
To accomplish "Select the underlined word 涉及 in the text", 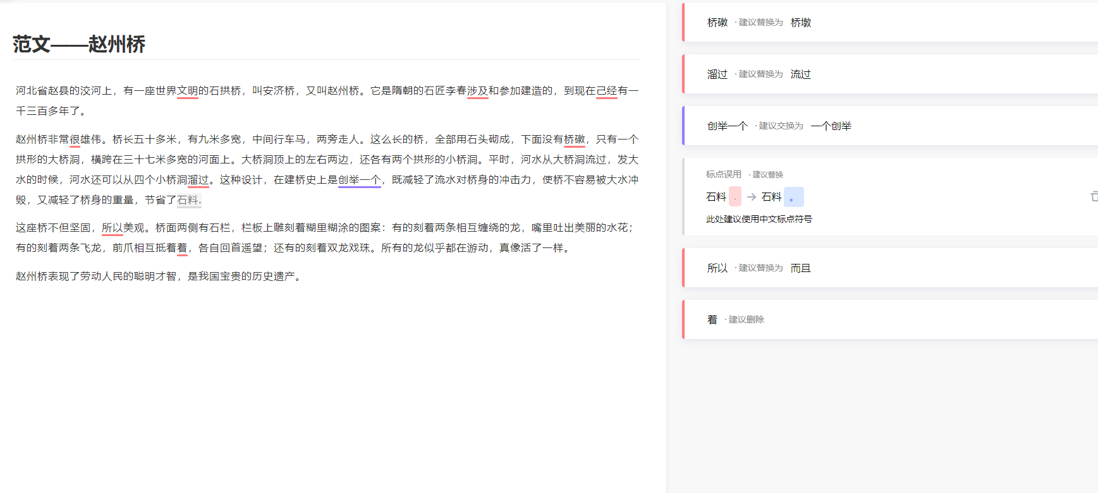I will [x=477, y=91].
